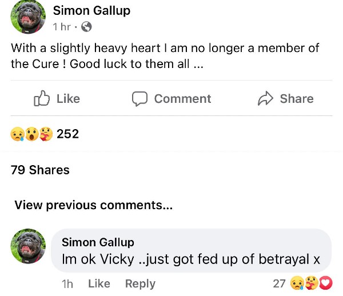Click the 252 reactions count
343x296 pixels.
[67, 134]
